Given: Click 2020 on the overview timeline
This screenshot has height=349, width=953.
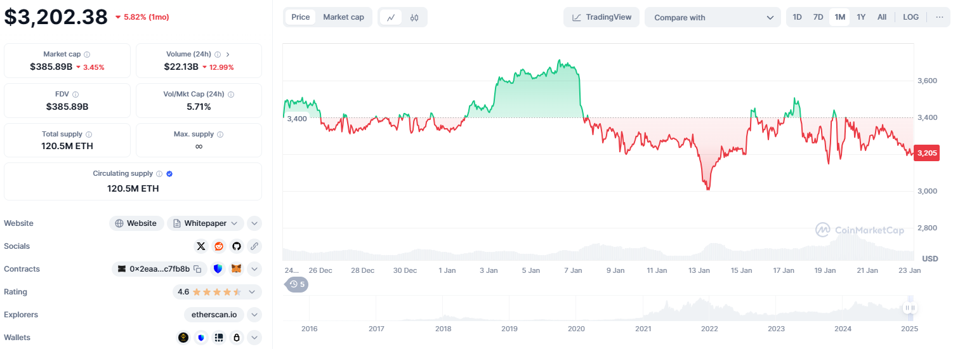Looking at the screenshot, I should coord(576,329).
